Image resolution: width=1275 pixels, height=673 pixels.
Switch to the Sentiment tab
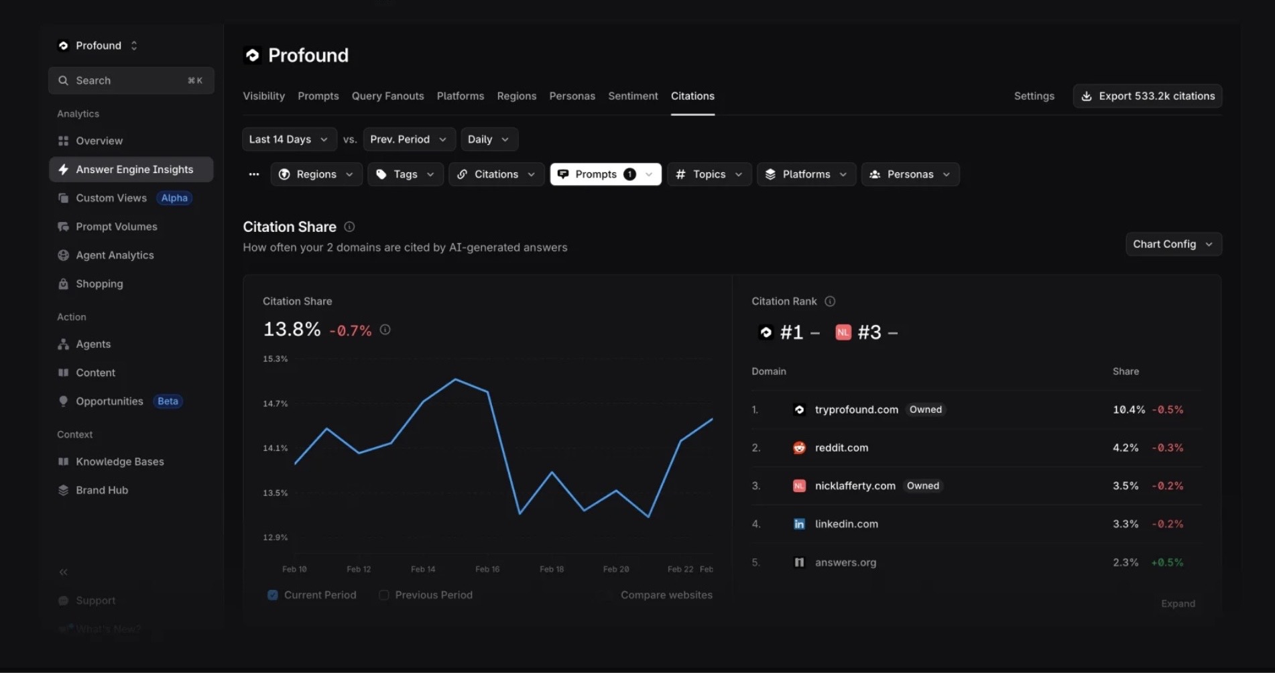point(633,96)
